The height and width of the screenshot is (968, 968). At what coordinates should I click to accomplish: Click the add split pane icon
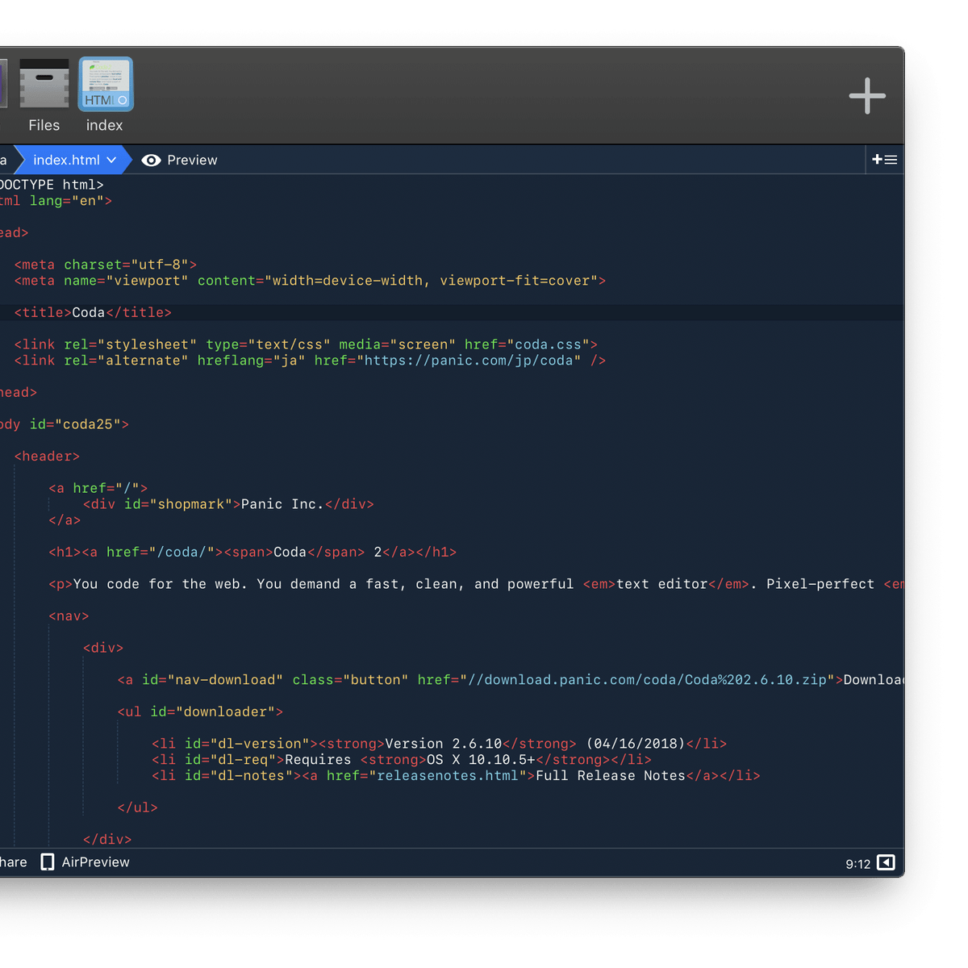[884, 160]
